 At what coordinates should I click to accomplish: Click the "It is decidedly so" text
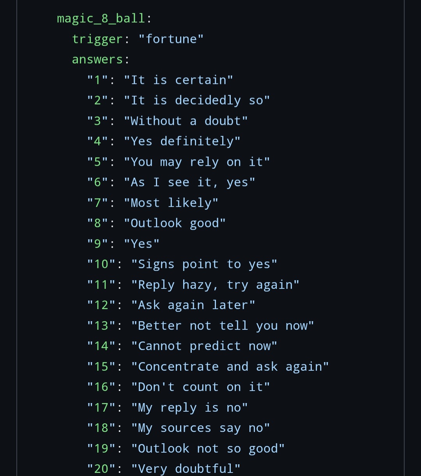coord(197,101)
